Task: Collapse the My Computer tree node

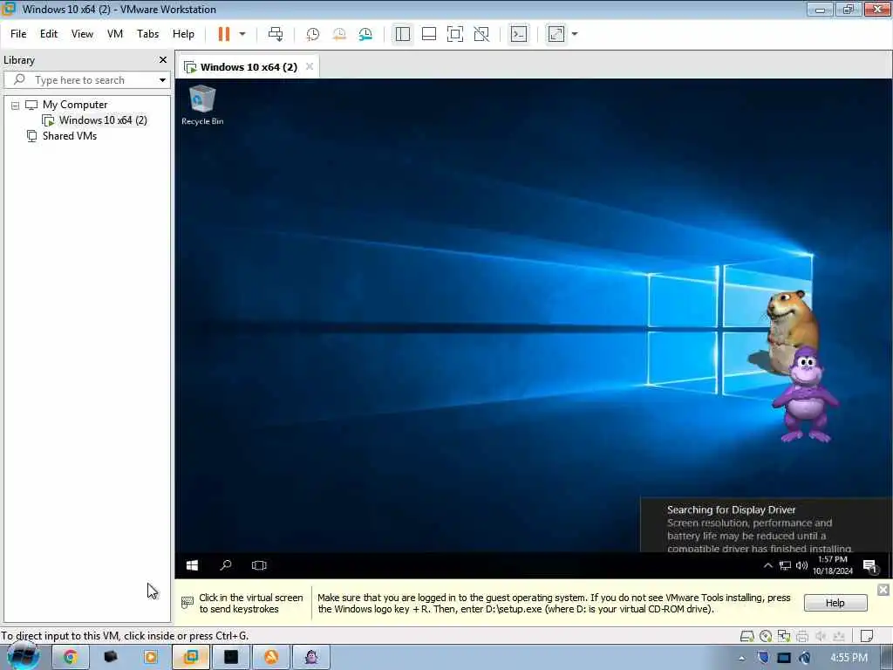Action: 16,106
